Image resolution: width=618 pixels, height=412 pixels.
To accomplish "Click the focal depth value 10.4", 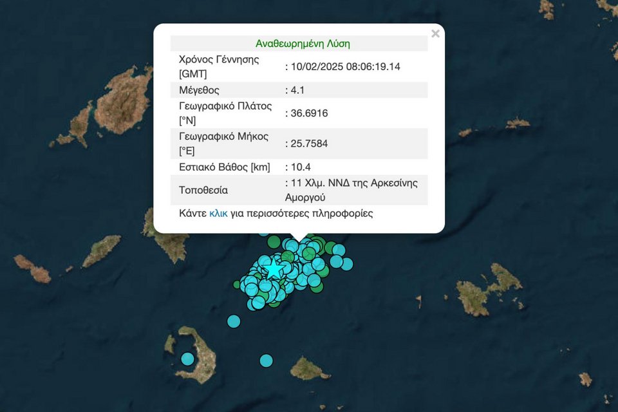I will pyautogui.click(x=301, y=167).
